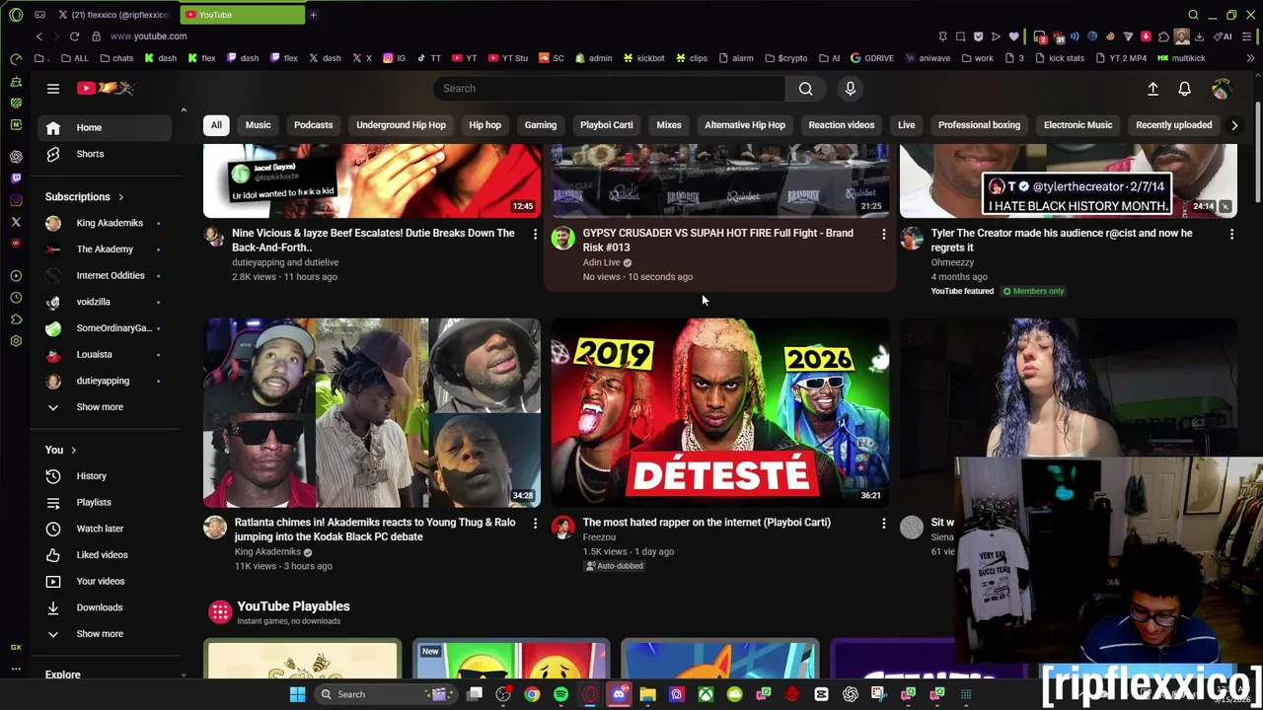
Task: Go to Home in the sidebar
Action: pyautogui.click(x=104, y=127)
